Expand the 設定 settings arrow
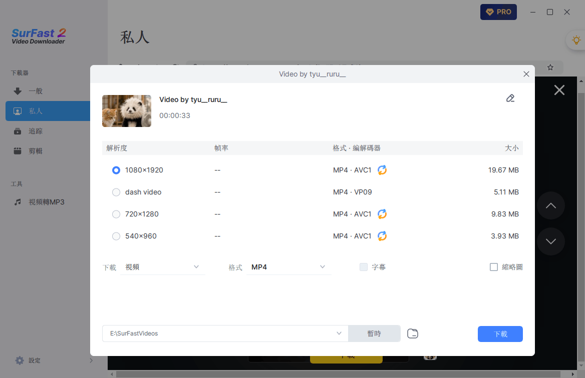The width and height of the screenshot is (585, 378). [91, 360]
